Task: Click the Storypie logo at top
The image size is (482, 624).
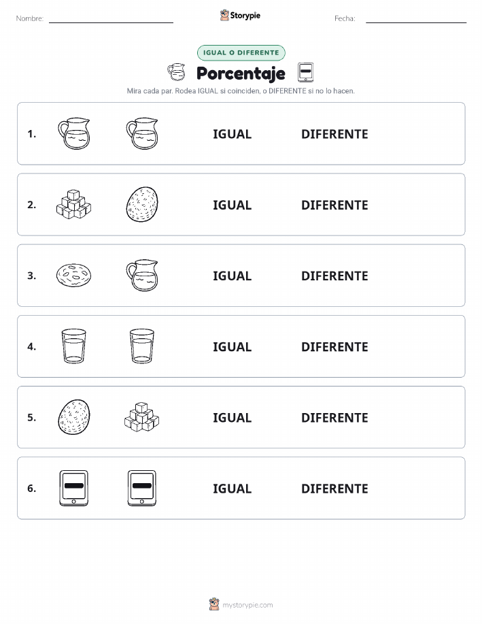Action: 240,16
